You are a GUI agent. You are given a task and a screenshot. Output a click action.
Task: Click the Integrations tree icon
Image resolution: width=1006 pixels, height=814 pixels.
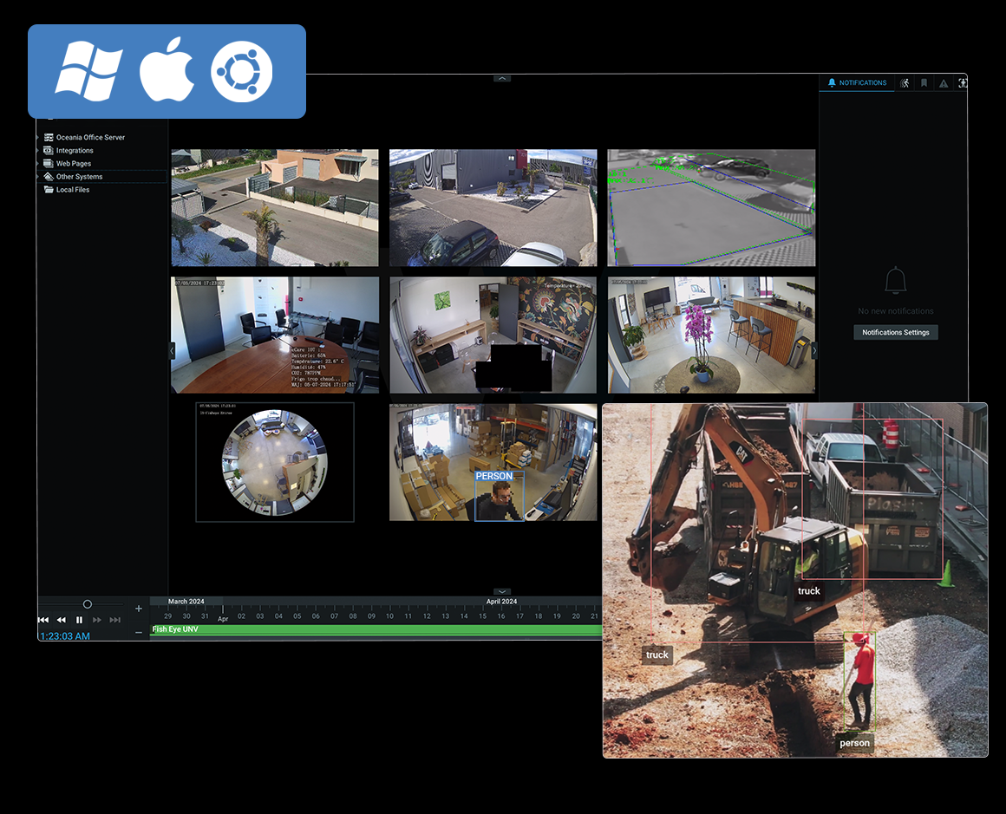(x=48, y=150)
